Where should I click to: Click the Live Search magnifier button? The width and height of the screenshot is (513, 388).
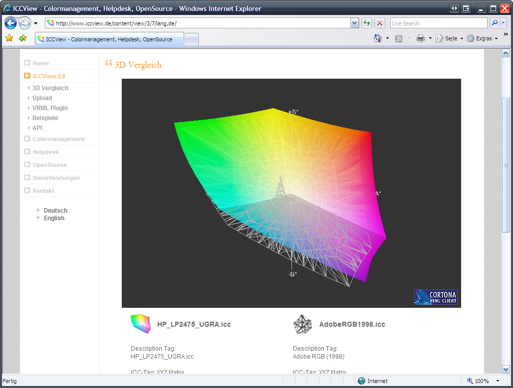[x=495, y=23]
